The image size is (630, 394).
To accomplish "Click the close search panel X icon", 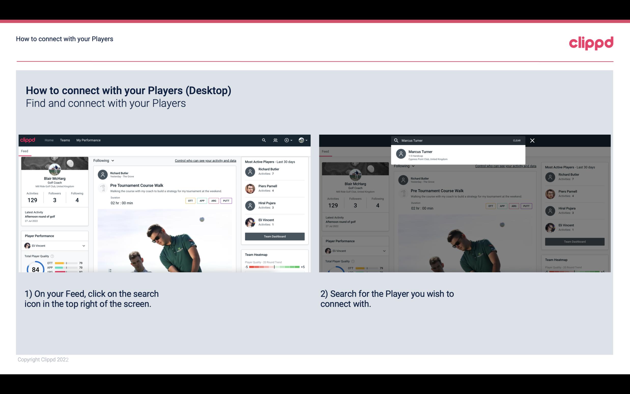I will (x=533, y=140).
